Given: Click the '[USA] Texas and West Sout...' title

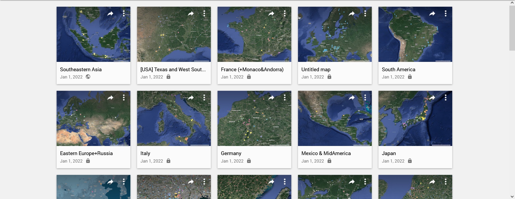Looking at the screenshot, I should 173,69.
